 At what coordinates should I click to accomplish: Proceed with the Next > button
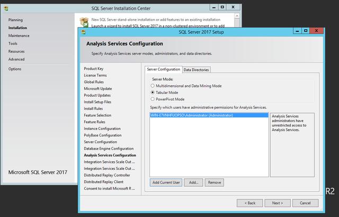coord(278,203)
